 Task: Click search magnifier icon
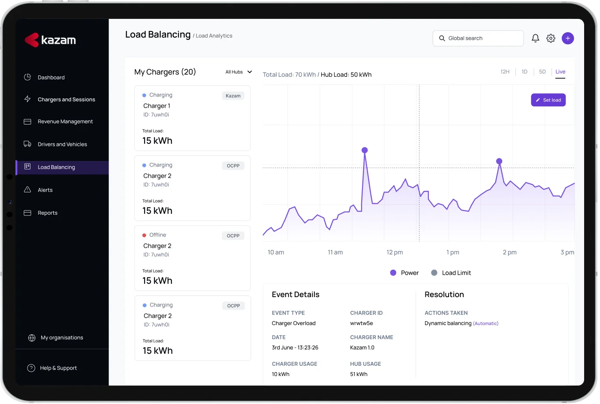(x=442, y=38)
